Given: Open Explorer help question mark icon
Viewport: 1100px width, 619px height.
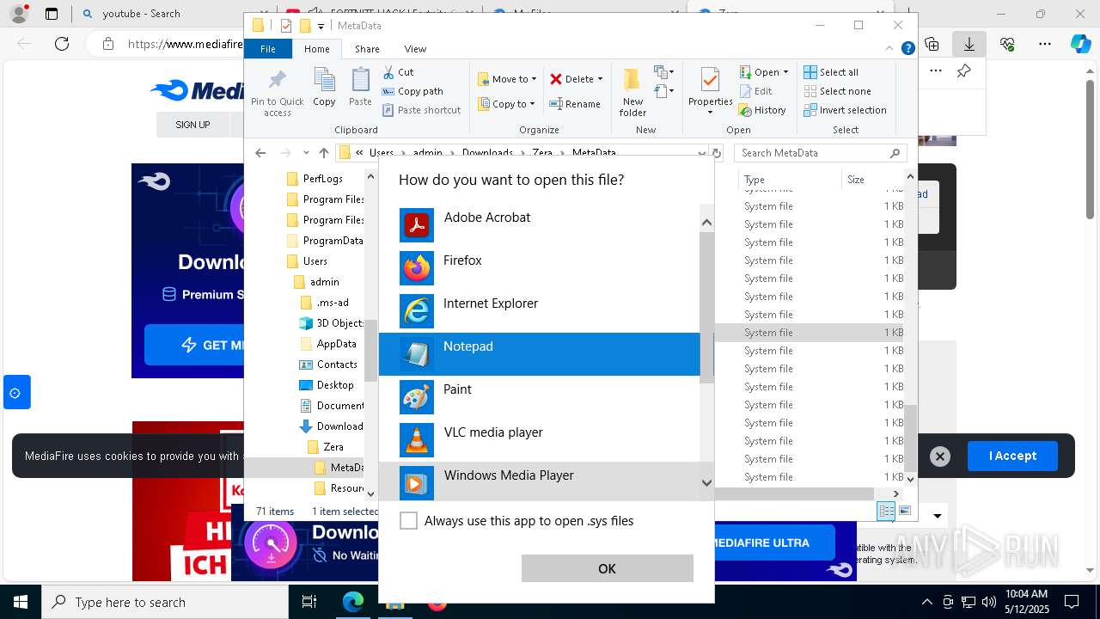Looking at the screenshot, I should coord(907,49).
